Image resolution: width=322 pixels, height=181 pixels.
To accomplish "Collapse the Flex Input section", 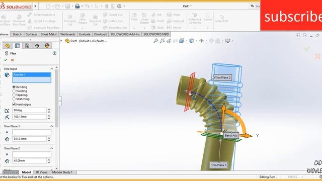I will [x=51, y=69].
